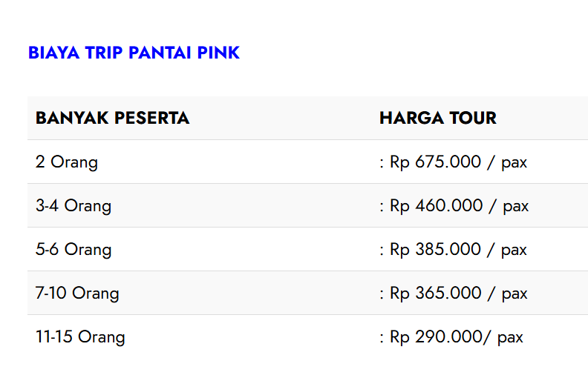588x378 pixels.
Task: Click the Rp 290.000 price amount
Action: tap(436, 337)
